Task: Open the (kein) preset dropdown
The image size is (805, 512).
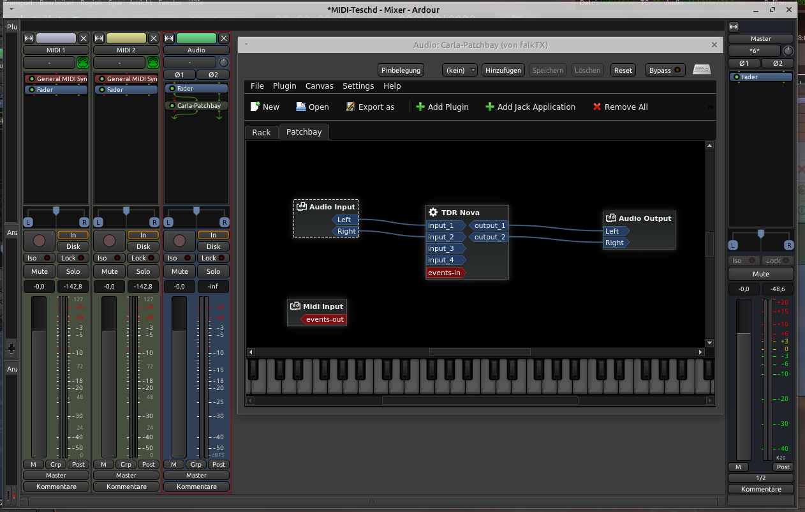Action: (460, 70)
